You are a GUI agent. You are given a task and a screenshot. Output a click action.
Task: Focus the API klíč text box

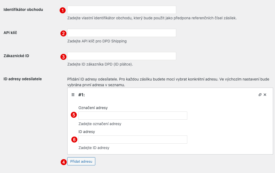click(x=122, y=33)
